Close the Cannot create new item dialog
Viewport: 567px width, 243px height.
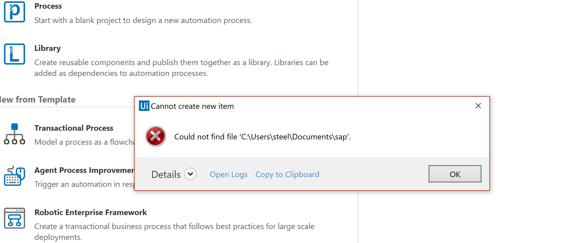(x=478, y=106)
